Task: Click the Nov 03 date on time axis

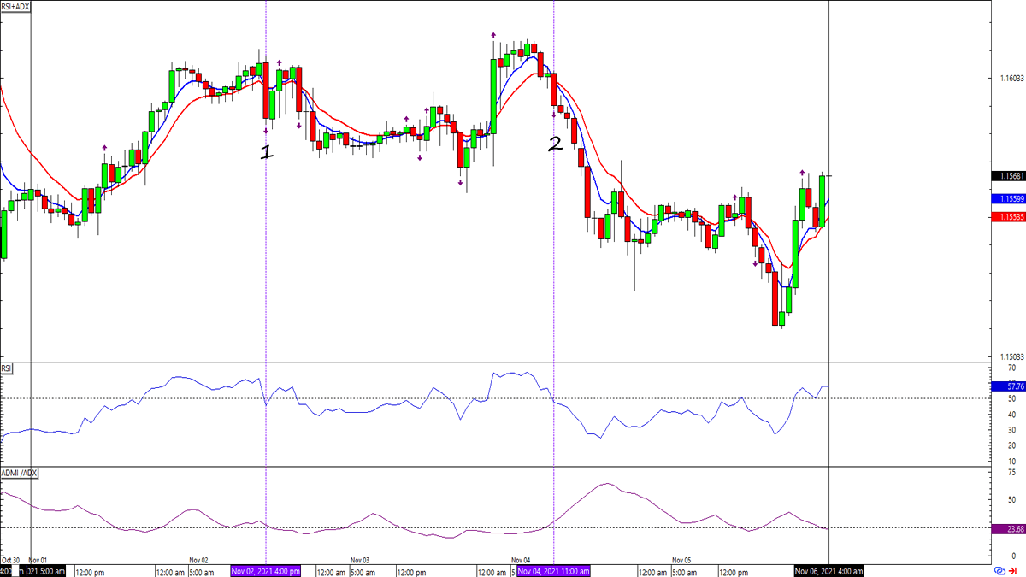Action: point(360,560)
